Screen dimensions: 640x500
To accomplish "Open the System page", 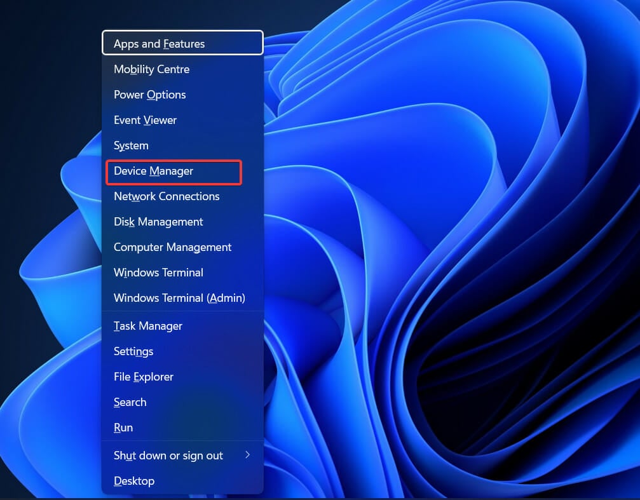I will [131, 145].
